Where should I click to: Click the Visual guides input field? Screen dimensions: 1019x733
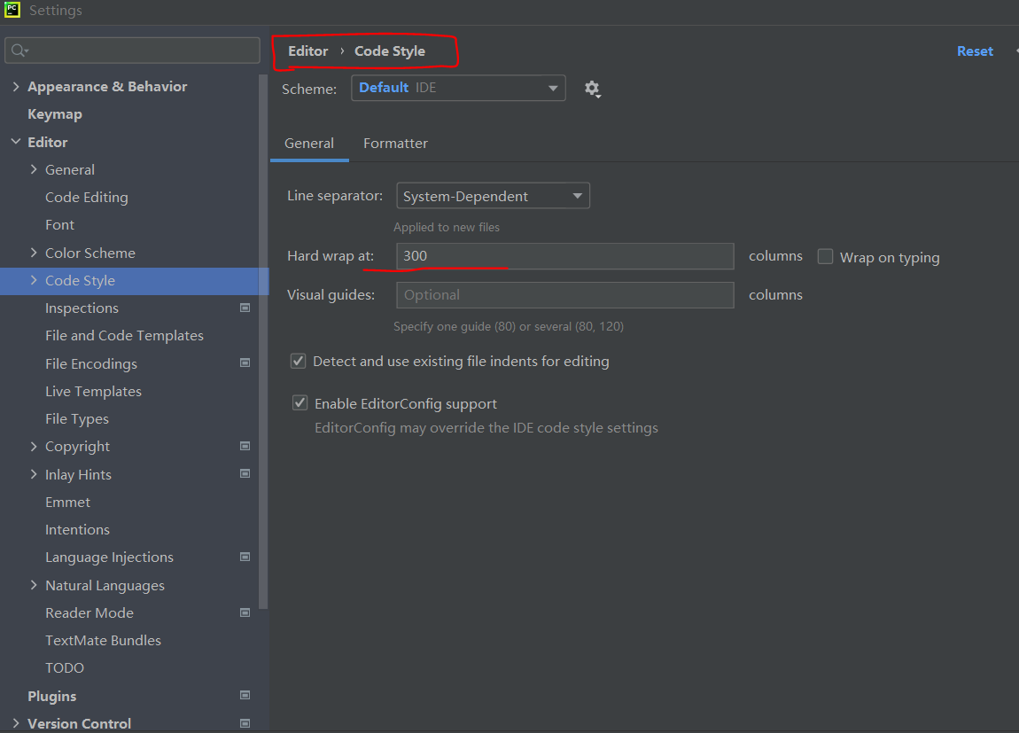[565, 295]
